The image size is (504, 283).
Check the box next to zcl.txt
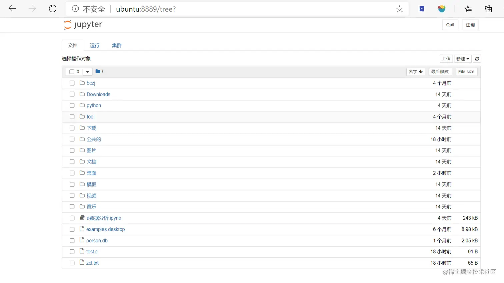[72, 263]
